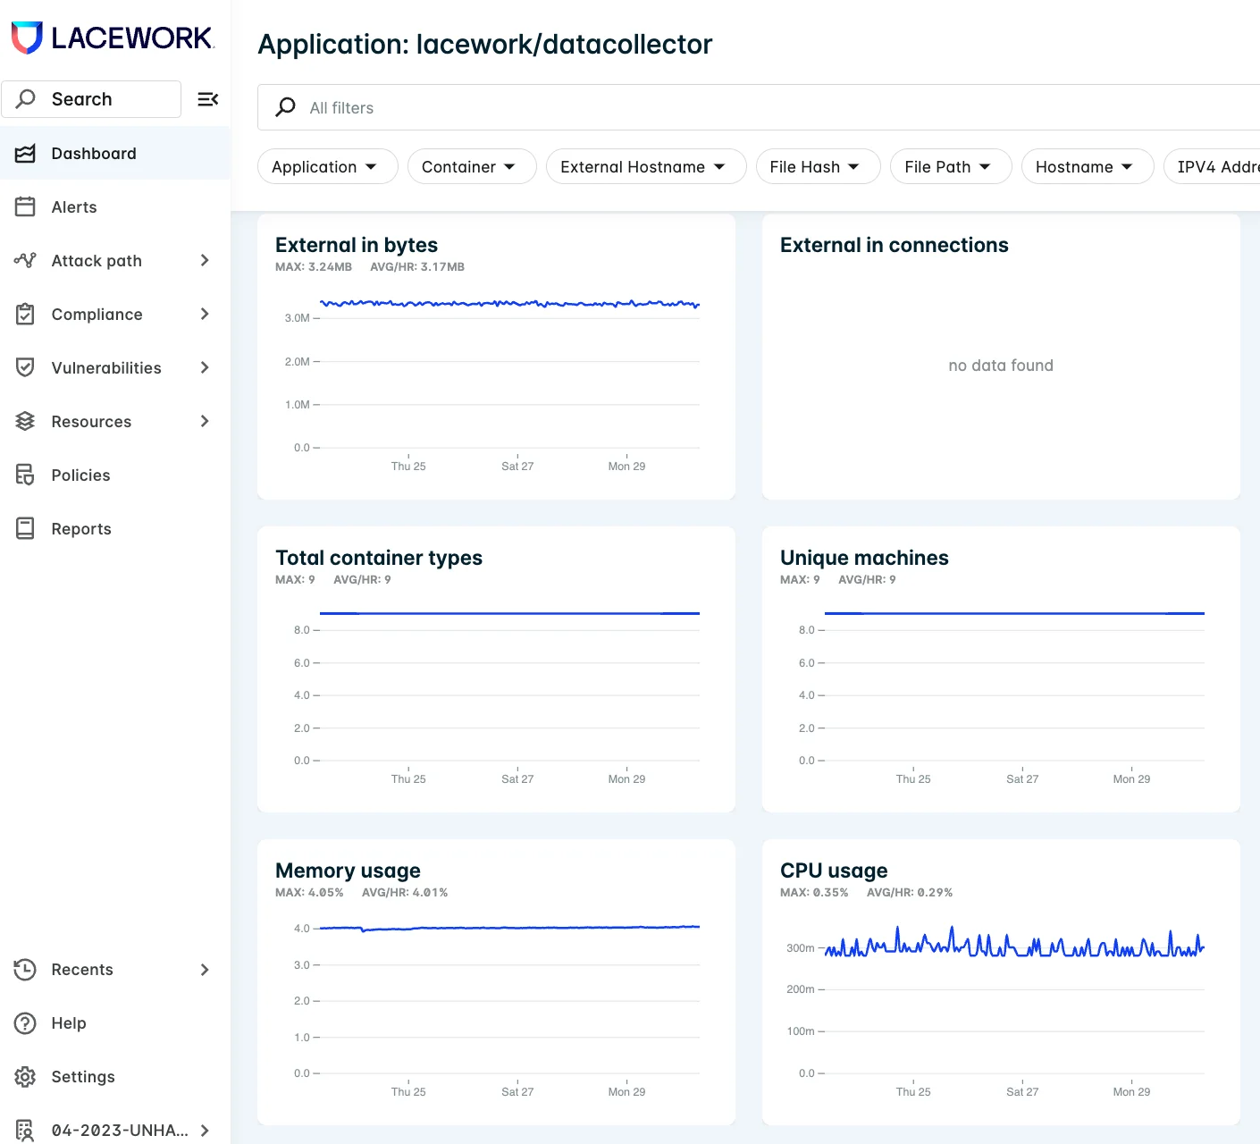Click the Compliance clipboard icon
The image size is (1260, 1144).
coord(25,314)
